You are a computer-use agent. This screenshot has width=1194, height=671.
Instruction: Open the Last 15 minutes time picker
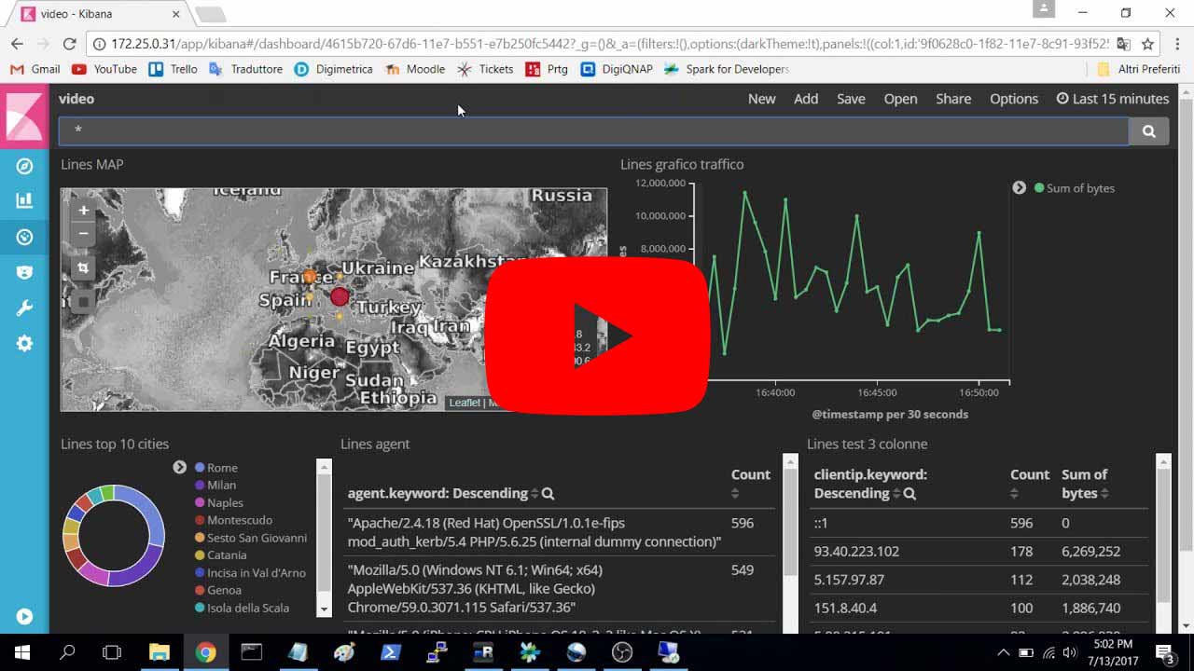[x=1112, y=99]
